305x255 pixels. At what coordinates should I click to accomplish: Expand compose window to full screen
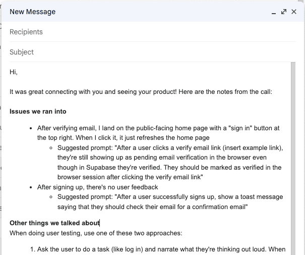[284, 12]
